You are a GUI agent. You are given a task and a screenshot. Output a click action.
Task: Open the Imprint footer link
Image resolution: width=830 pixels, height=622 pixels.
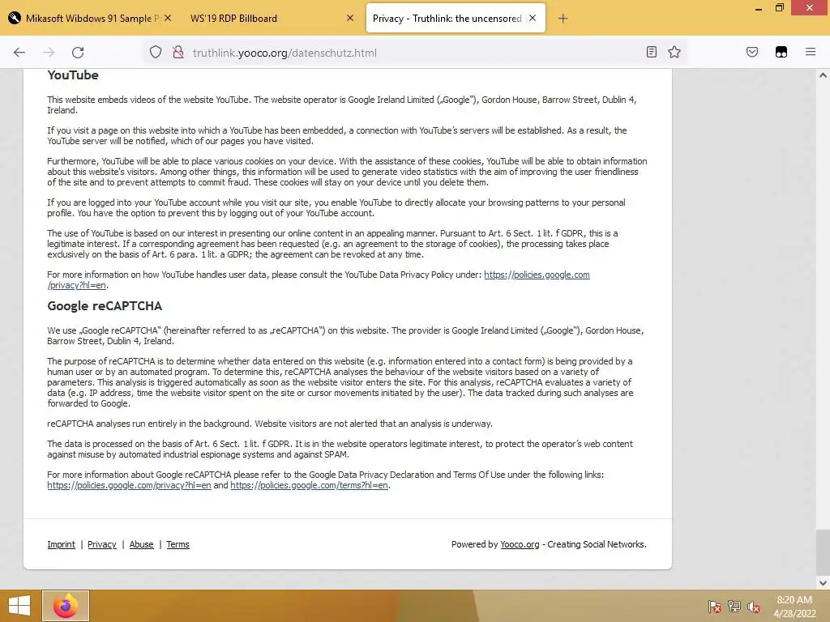coord(62,544)
